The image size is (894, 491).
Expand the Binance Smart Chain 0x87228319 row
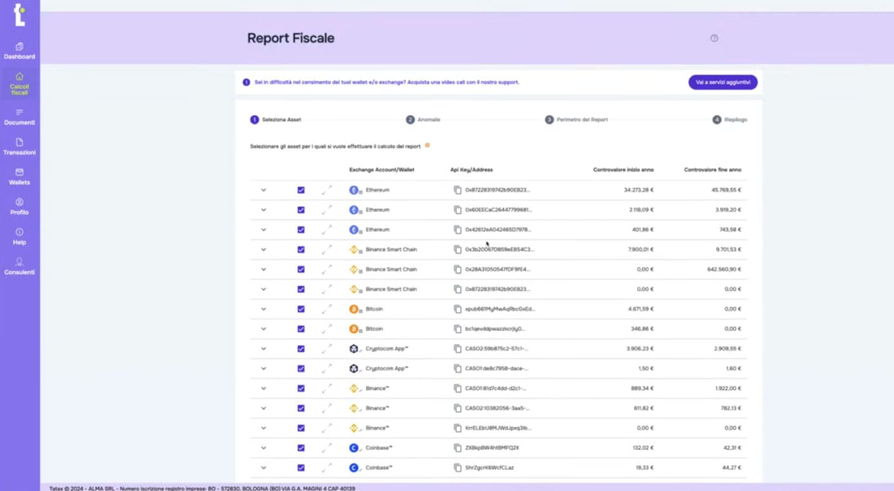tap(263, 289)
